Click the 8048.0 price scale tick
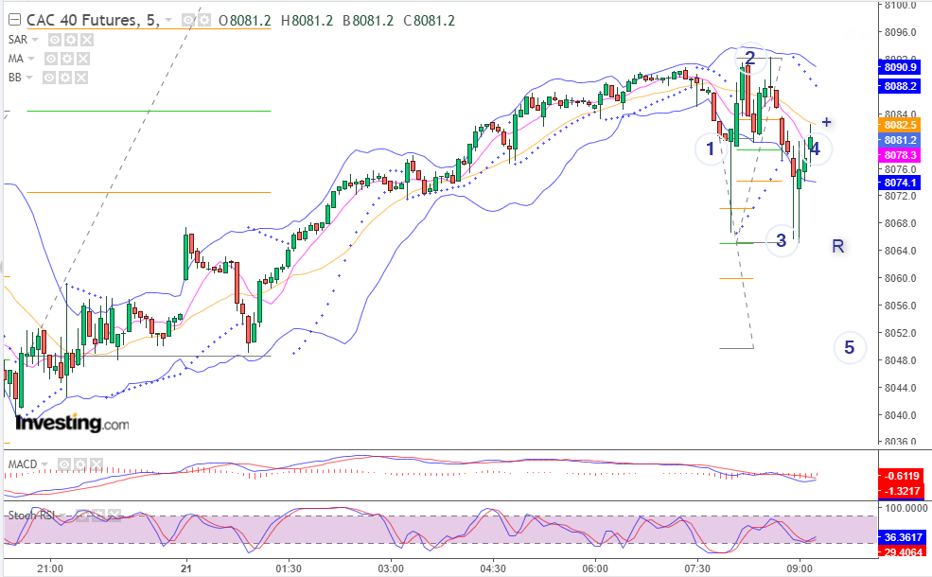932x577 pixels. [901, 360]
